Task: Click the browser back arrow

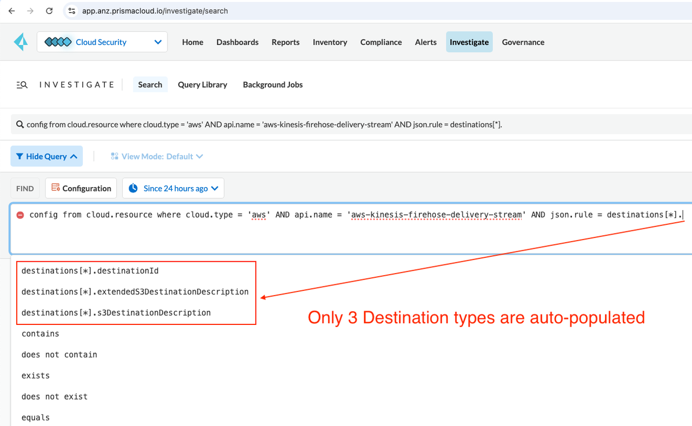Action: pos(11,11)
